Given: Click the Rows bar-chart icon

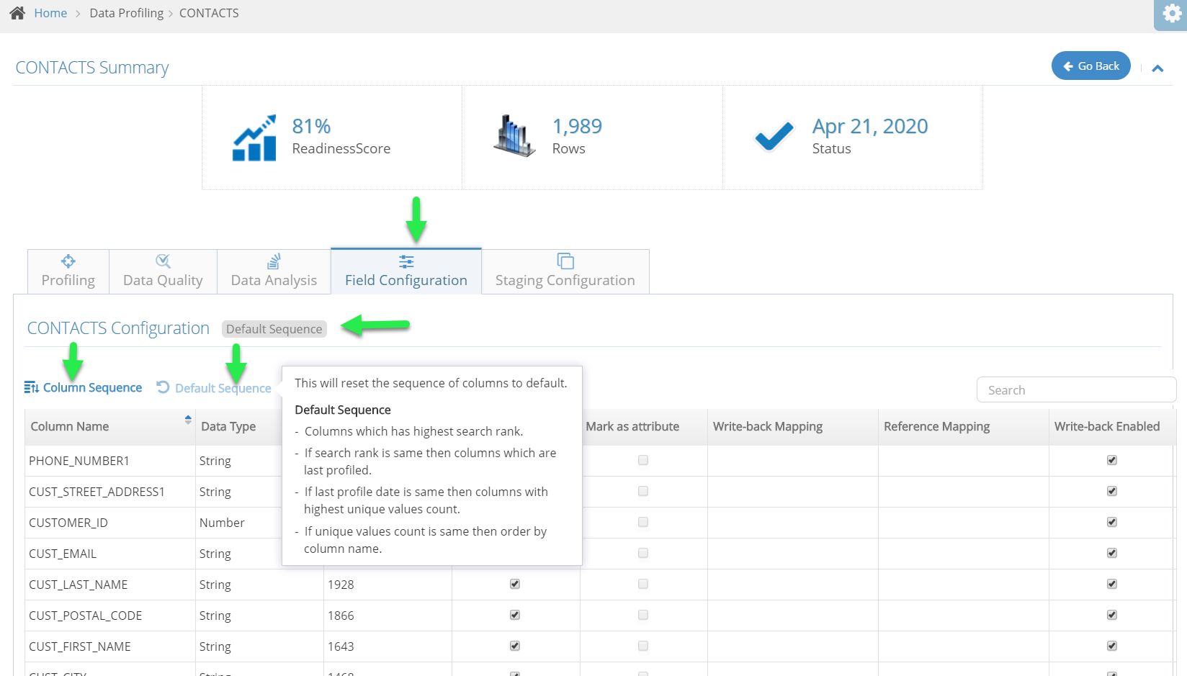Looking at the screenshot, I should click(514, 135).
